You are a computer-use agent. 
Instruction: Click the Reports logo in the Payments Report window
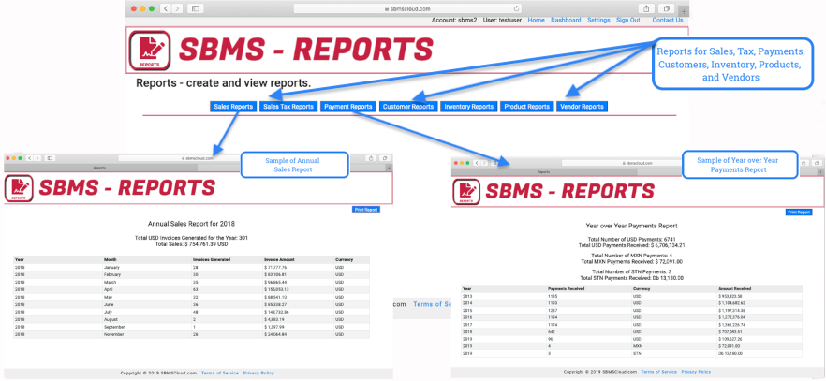coord(466,192)
